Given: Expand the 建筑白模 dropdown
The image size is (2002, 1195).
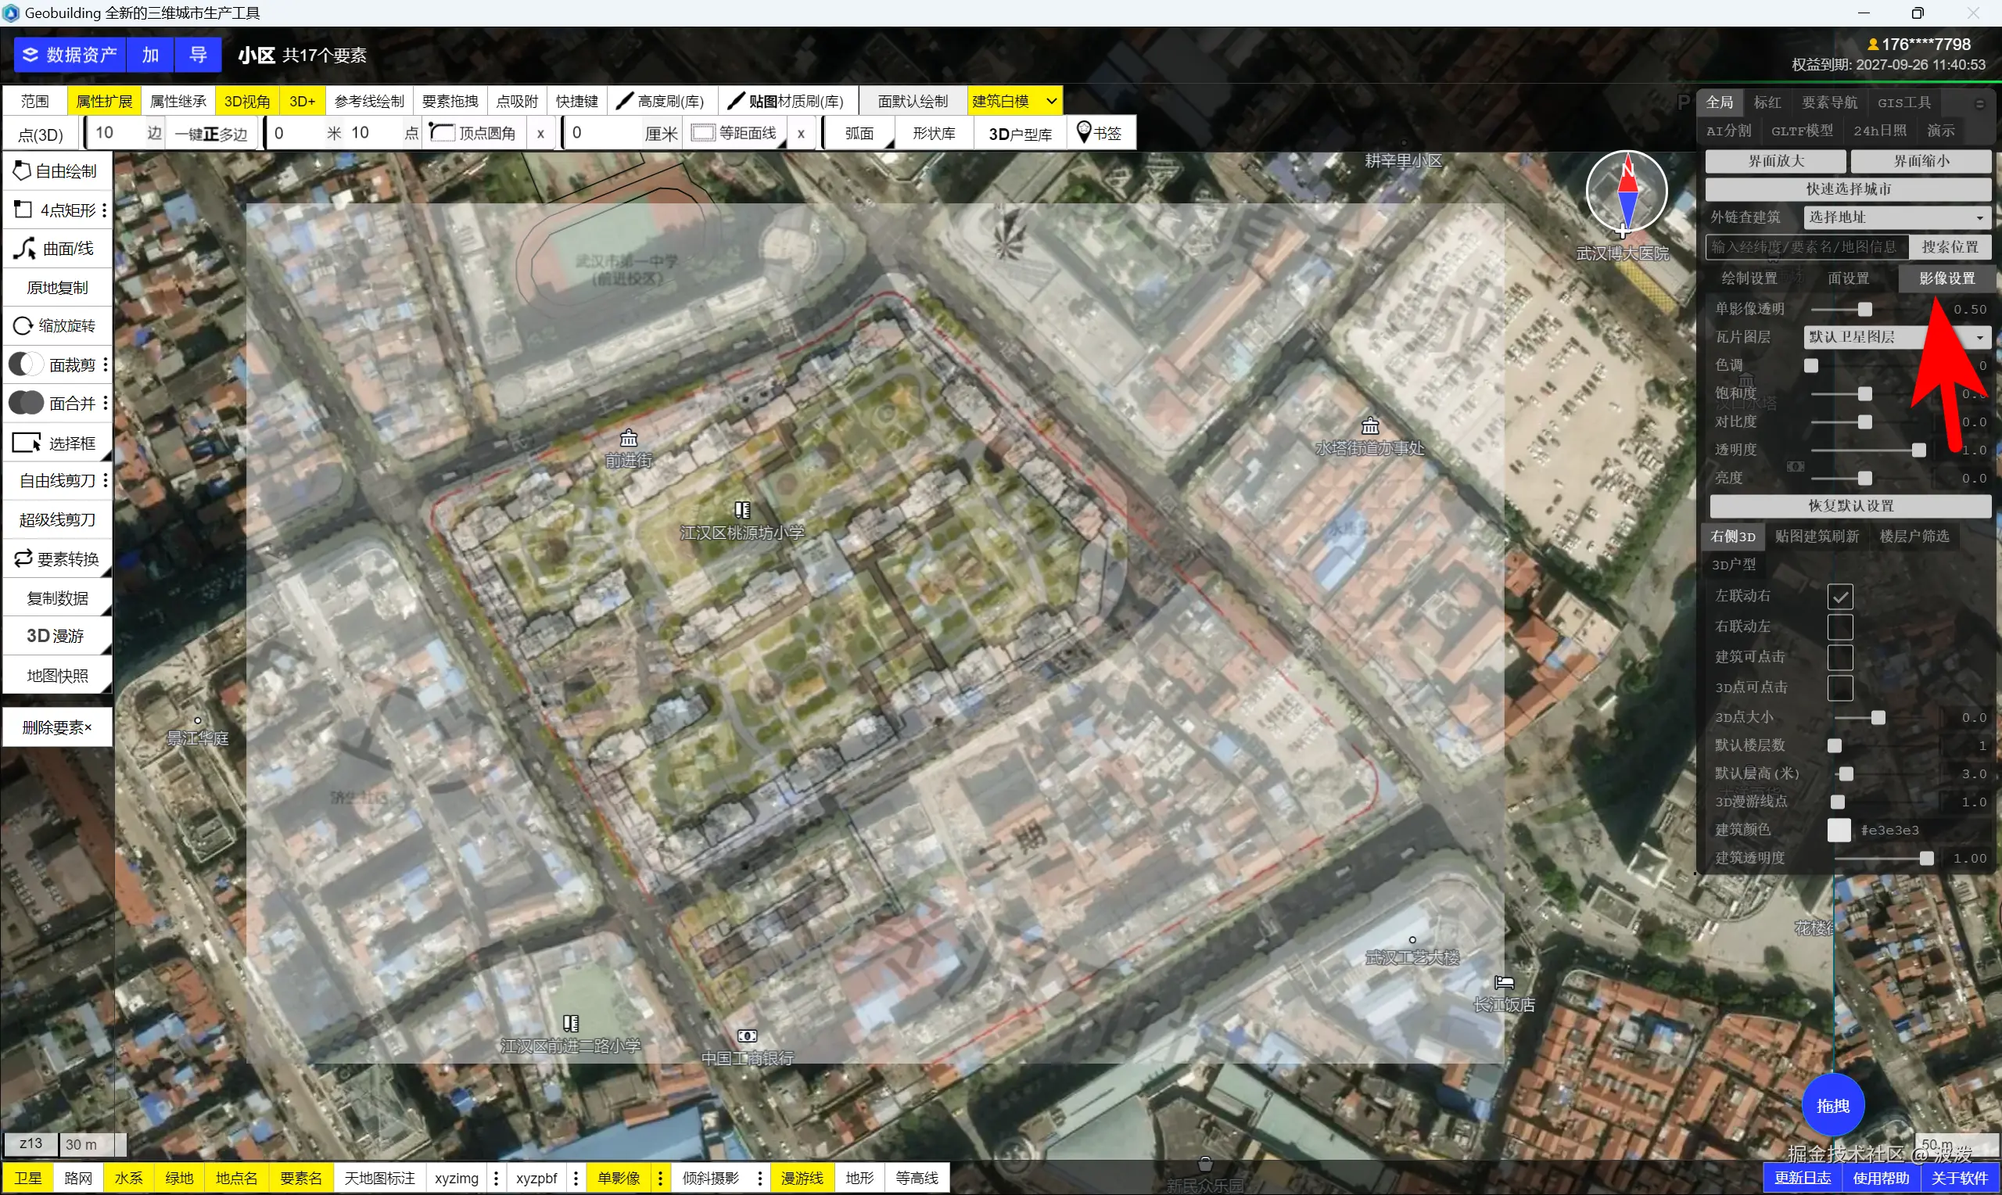Looking at the screenshot, I should [x=1050, y=102].
